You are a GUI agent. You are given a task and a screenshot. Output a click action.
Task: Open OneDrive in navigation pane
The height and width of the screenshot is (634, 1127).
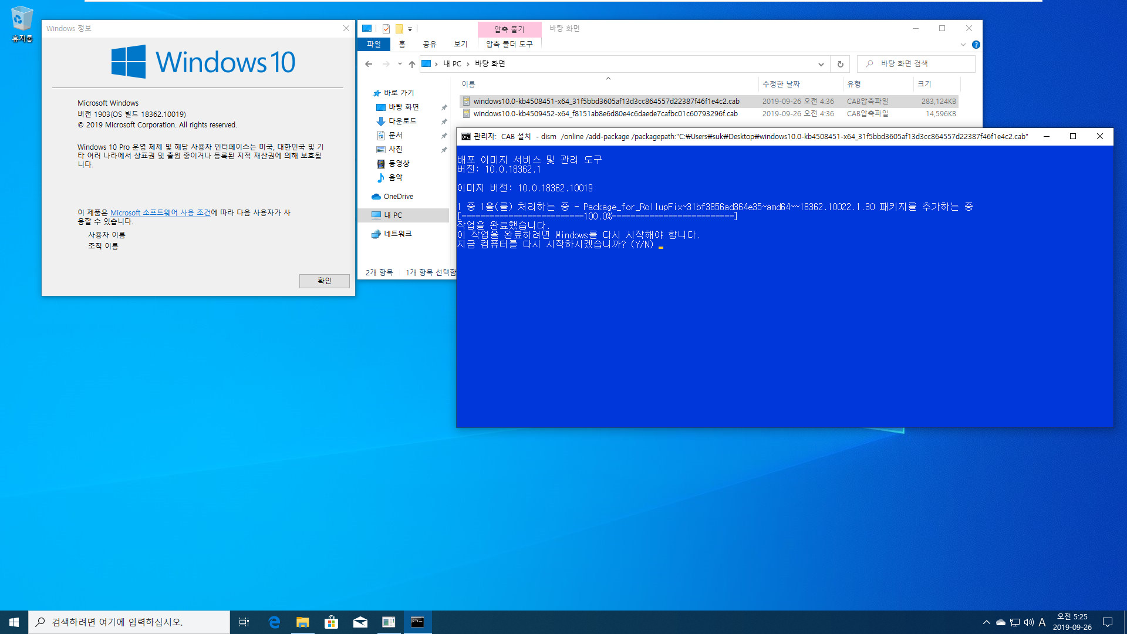pos(398,197)
